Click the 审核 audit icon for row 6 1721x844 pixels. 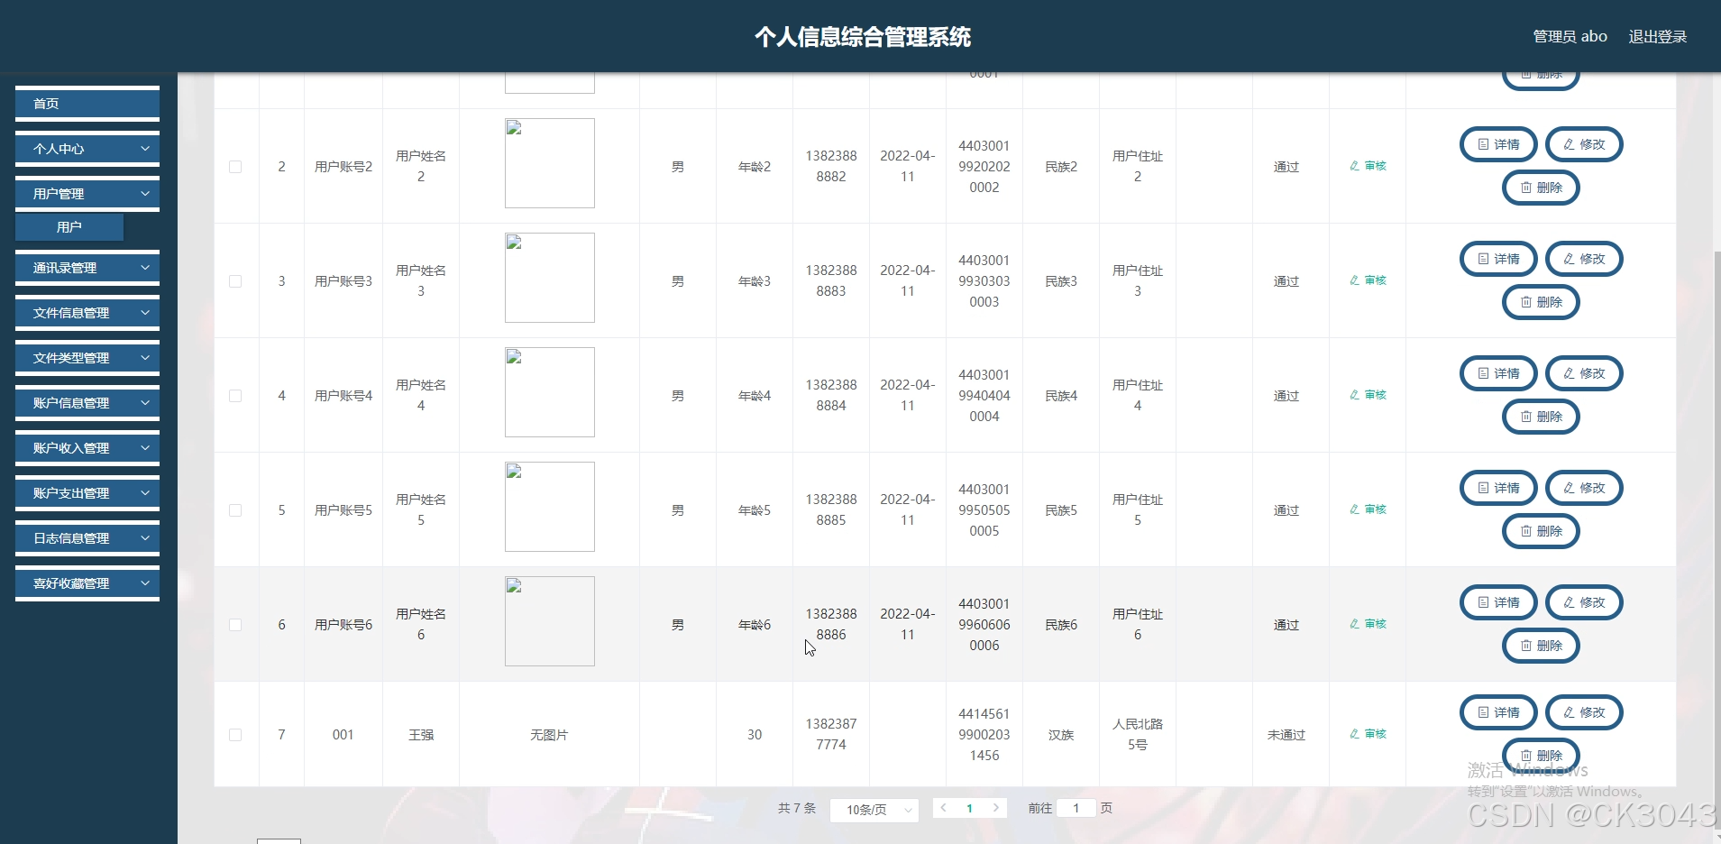[x=1368, y=624]
